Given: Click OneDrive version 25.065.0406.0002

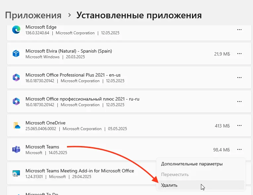Looking at the screenshot, I should [x=41, y=129].
